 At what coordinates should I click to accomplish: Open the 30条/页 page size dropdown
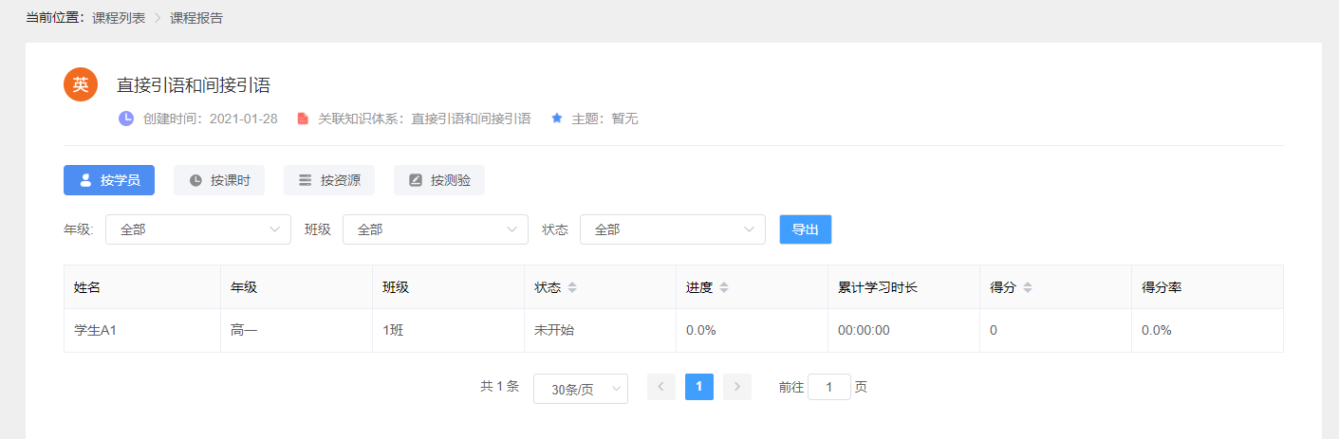pyautogui.click(x=581, y=389)
